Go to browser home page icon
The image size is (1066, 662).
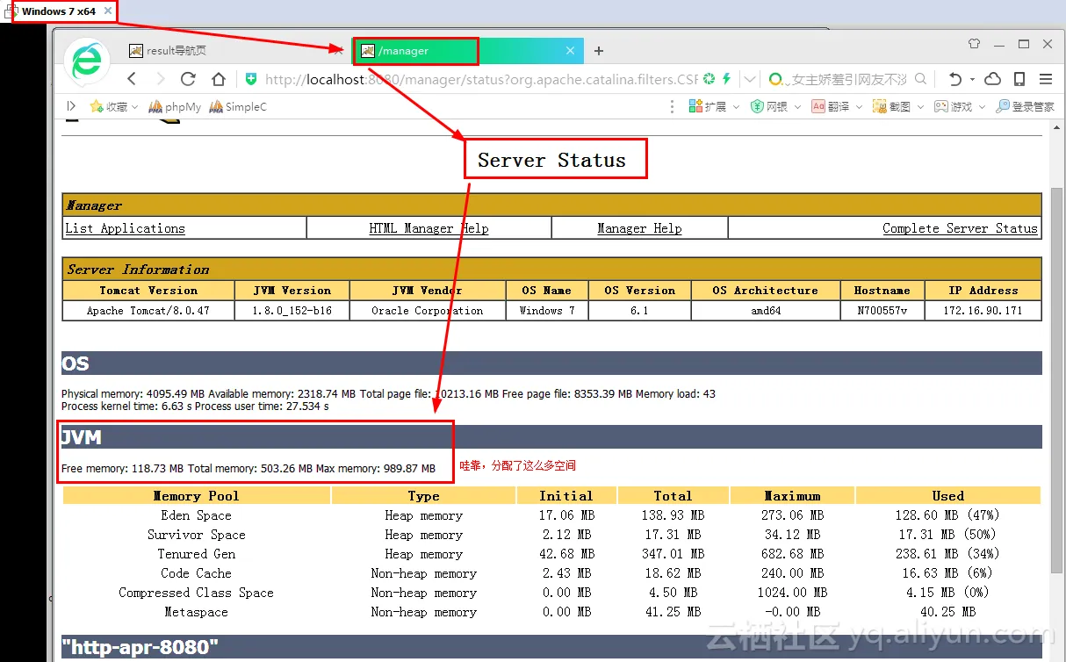(219, 79)
